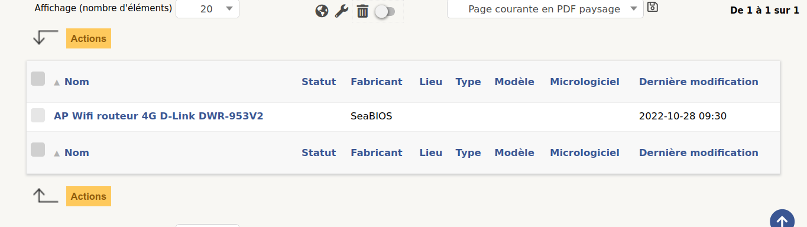Viewport: 807px width, 227px height.
Task: Sort by Type in bottom header
Action: [468, 153]
